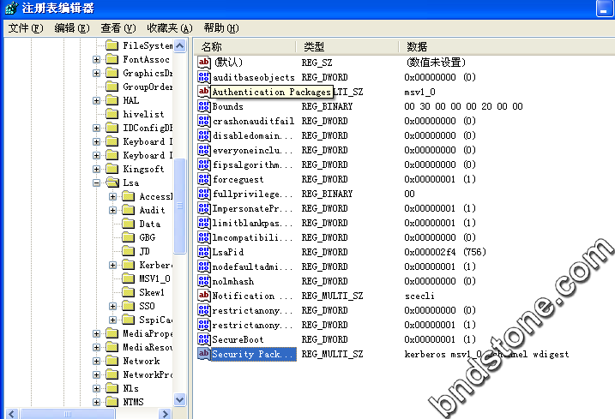Expand the SSO subkey node
Screen dimensions: 615x419
coord(113,306)
